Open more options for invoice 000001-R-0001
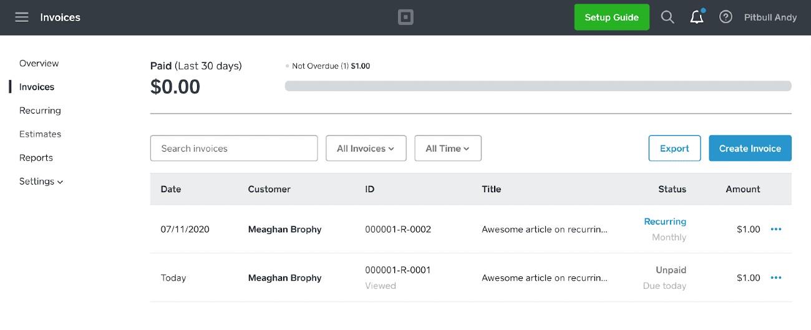Viewport: 811px width, 330px height. coord(776,278)
